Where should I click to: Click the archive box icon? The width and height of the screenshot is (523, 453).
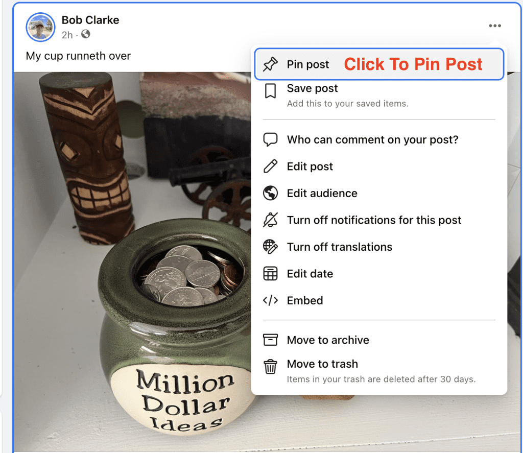(270, 340)
